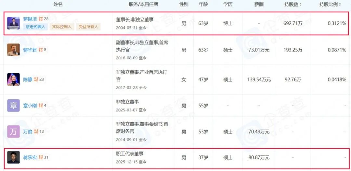Click relation-graph icon beside 陈静
351x171 pixels.
tap(36, 79)
